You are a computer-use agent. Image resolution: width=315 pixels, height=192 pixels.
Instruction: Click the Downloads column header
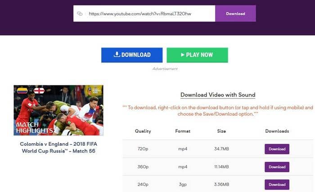point(277,131)
